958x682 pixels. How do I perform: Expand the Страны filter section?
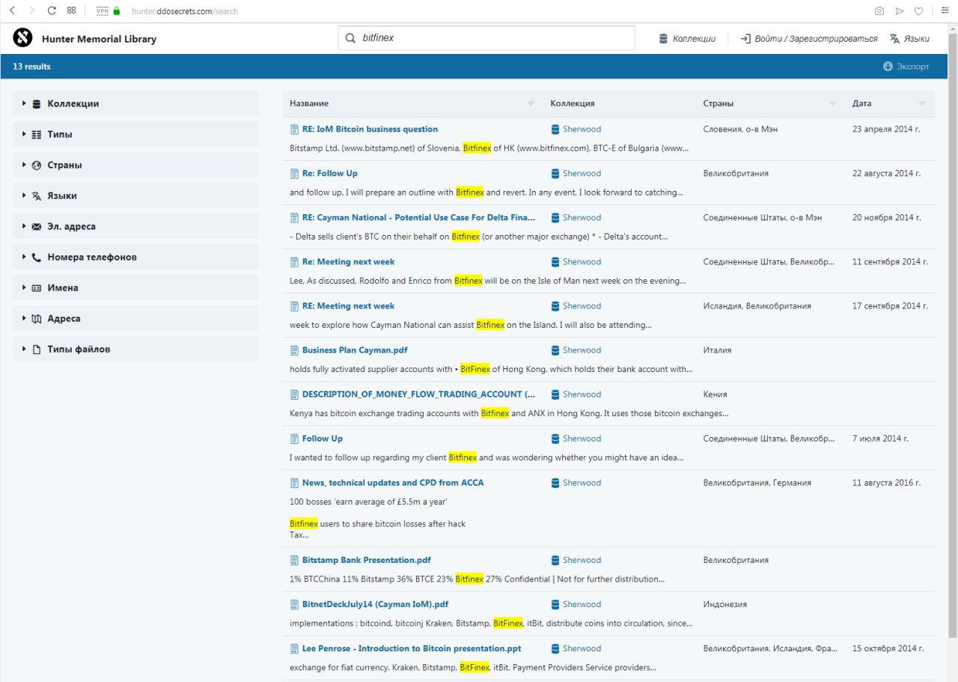pyautogui.click(x=135, y=165)
